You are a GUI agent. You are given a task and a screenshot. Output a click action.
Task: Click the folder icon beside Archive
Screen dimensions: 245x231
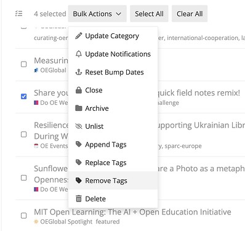pos(79,108)
